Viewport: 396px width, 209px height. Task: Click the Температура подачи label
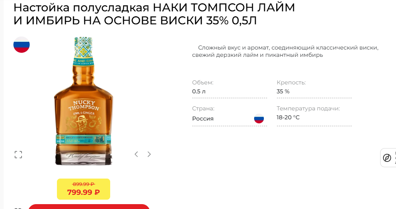[x=308, y=108]
